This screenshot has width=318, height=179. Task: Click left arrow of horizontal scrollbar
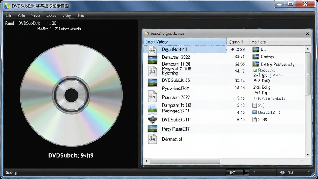[146, 161]
